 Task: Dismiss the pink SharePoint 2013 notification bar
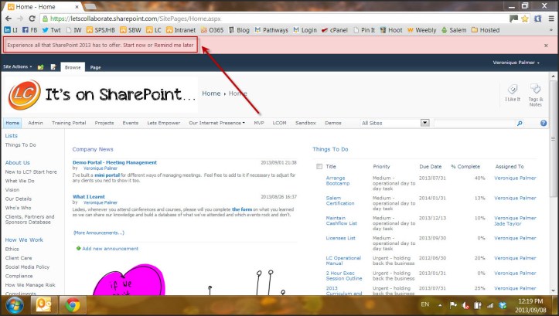pyautogui.click(x=546, y=46)
